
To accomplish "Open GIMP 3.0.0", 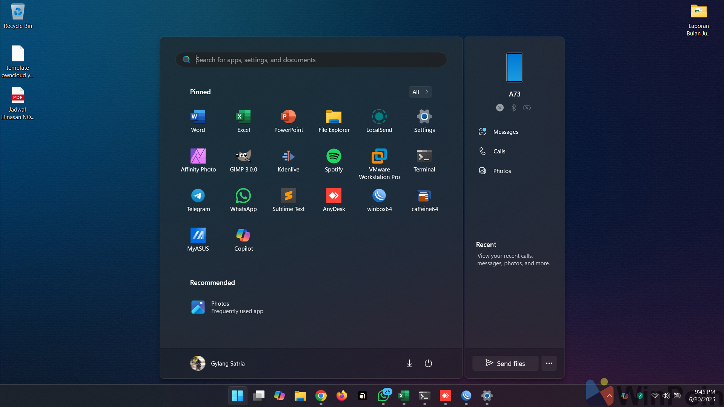I will pyautogui.click(x=243, y=161).
